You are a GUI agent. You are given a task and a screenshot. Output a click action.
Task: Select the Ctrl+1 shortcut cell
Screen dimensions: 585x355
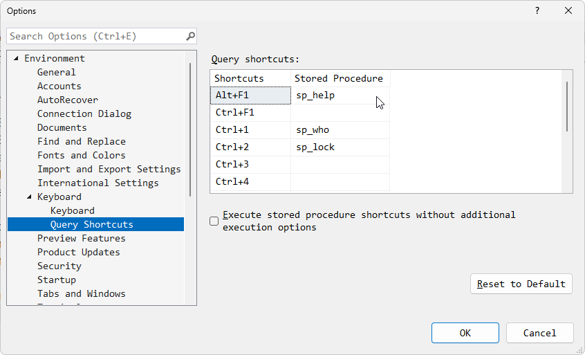pyautogui.click(x=250, y=129)
